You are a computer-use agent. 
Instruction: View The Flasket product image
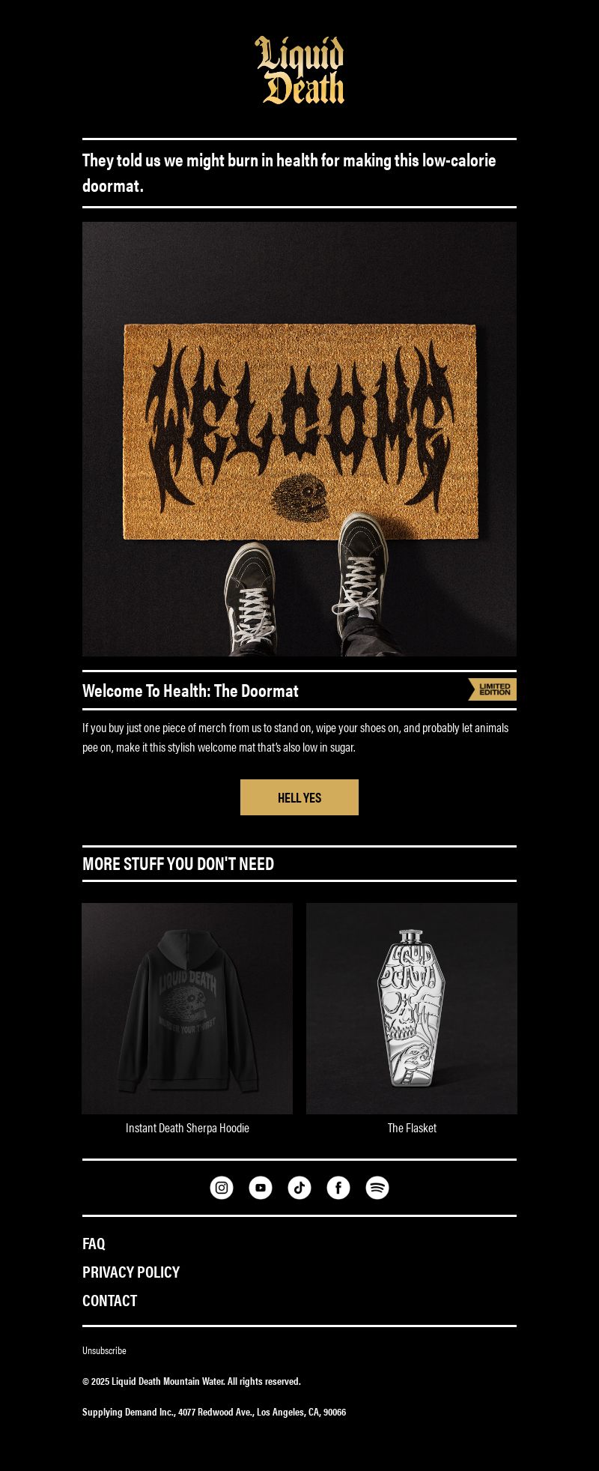point(412,1009)
